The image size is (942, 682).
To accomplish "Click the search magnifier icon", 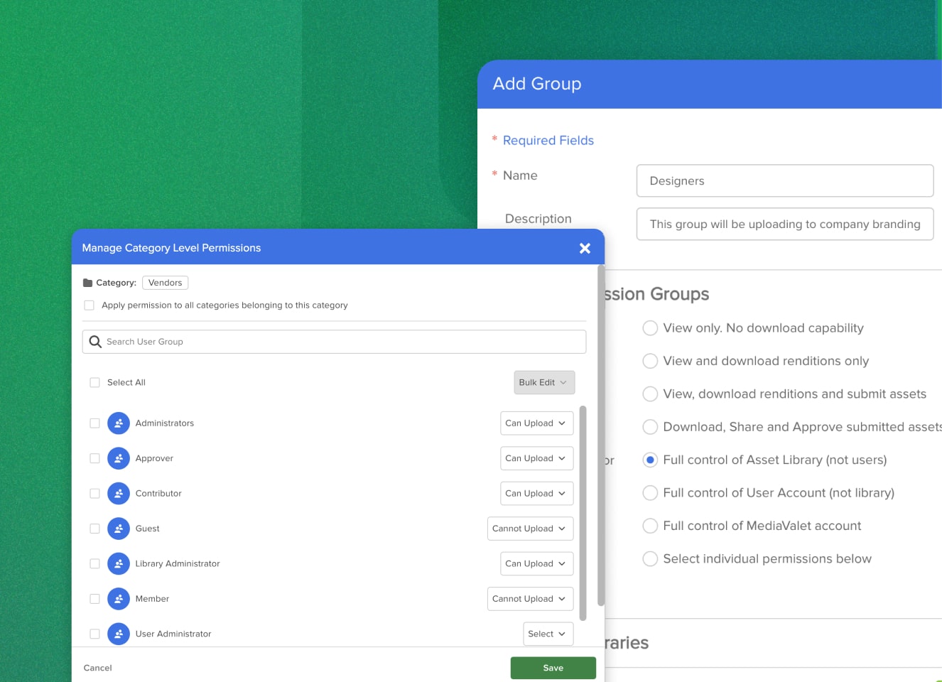I will click(95, 342).
